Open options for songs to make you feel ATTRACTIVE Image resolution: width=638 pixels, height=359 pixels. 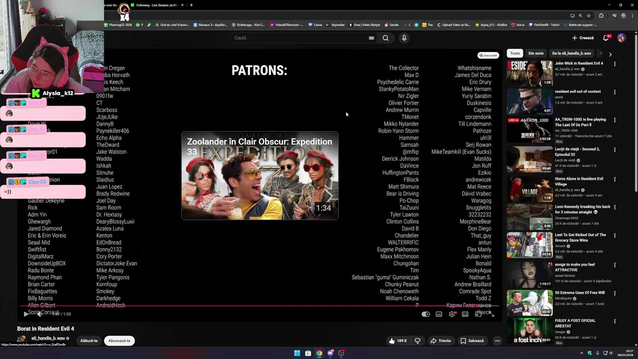(x=615, y=265)
